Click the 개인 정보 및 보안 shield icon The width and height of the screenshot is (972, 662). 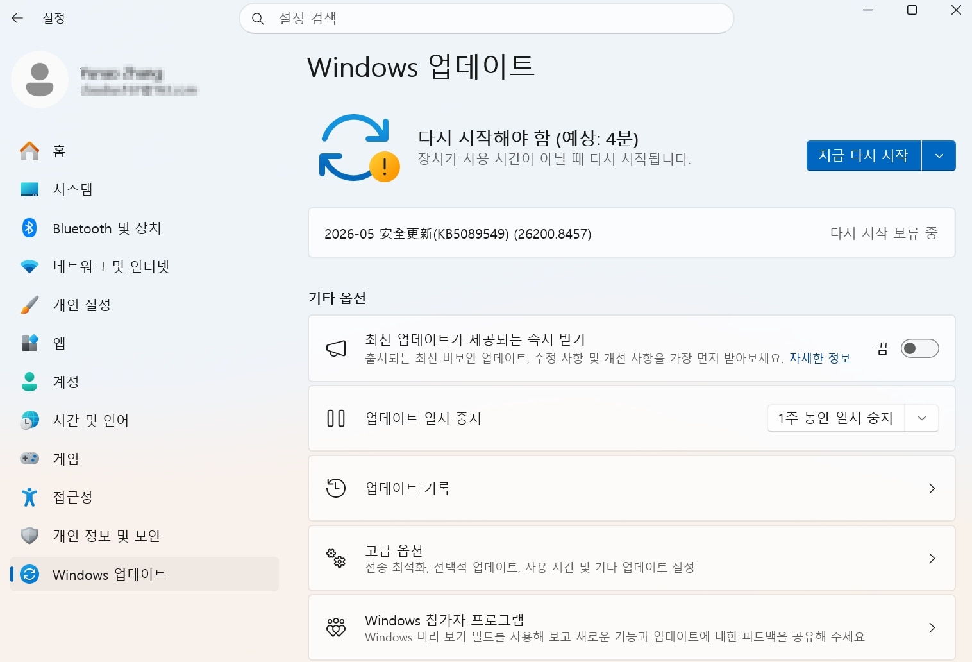click(29, 536)
